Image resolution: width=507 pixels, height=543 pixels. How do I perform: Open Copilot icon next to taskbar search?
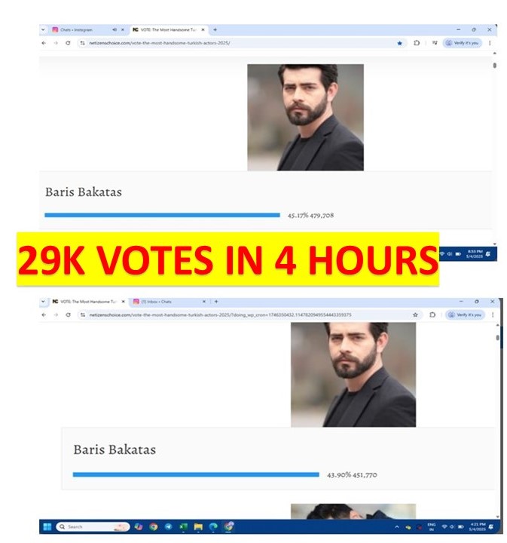point(139,526)
